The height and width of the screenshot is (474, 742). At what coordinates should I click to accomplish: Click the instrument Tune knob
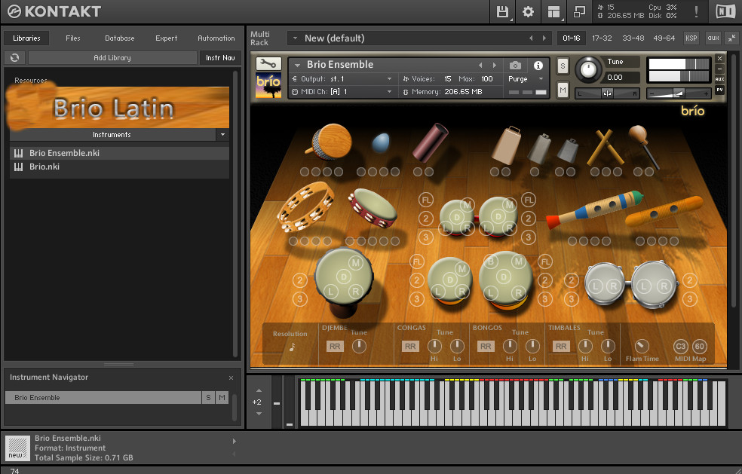click(587, 69)
